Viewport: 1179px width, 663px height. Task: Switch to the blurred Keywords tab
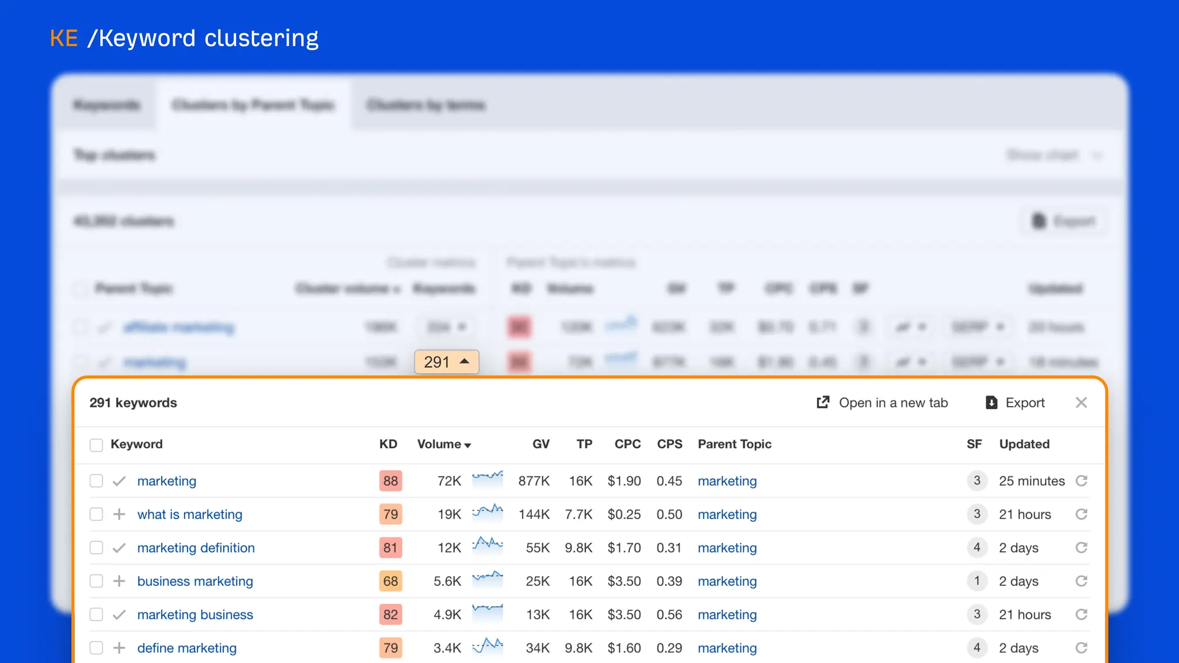[x=107, y=105]
